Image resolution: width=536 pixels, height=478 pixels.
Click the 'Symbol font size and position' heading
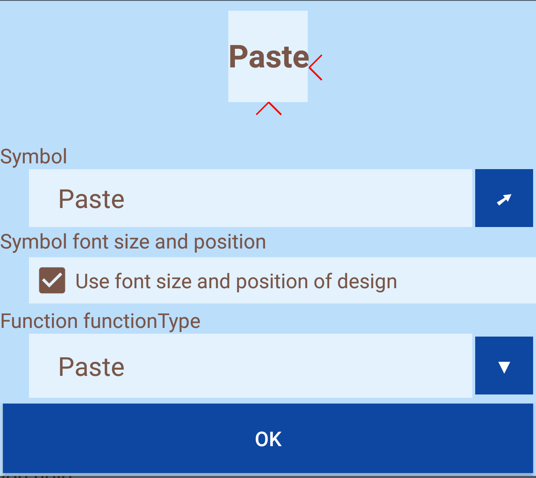[133, 242]
